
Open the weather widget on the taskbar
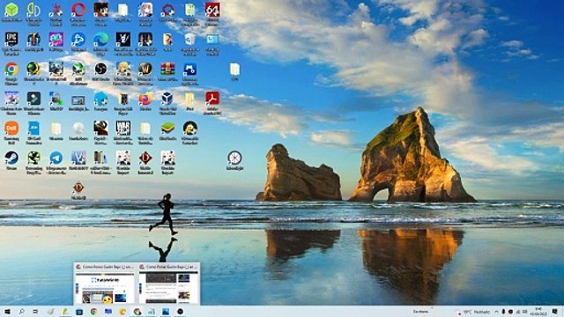pyautogui.click(x=473, y=312)
